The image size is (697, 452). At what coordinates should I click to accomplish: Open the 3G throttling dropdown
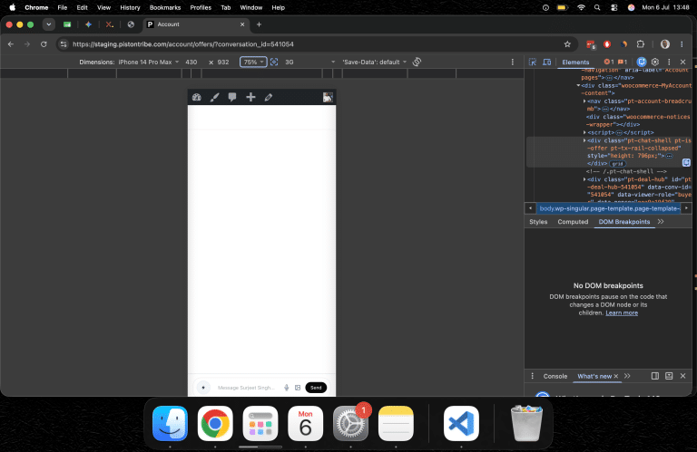click(309, 63)
